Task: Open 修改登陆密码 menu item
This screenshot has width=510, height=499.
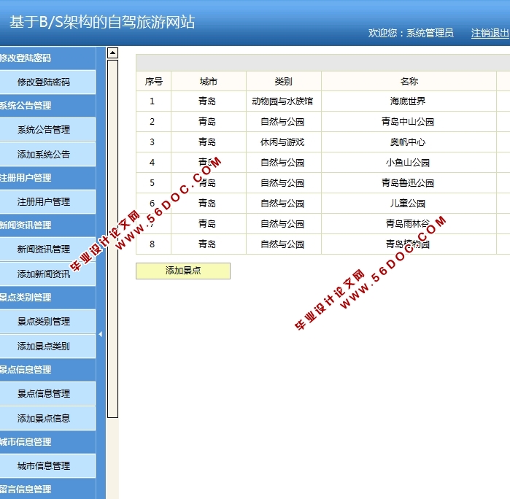Action: coord(47,82)
